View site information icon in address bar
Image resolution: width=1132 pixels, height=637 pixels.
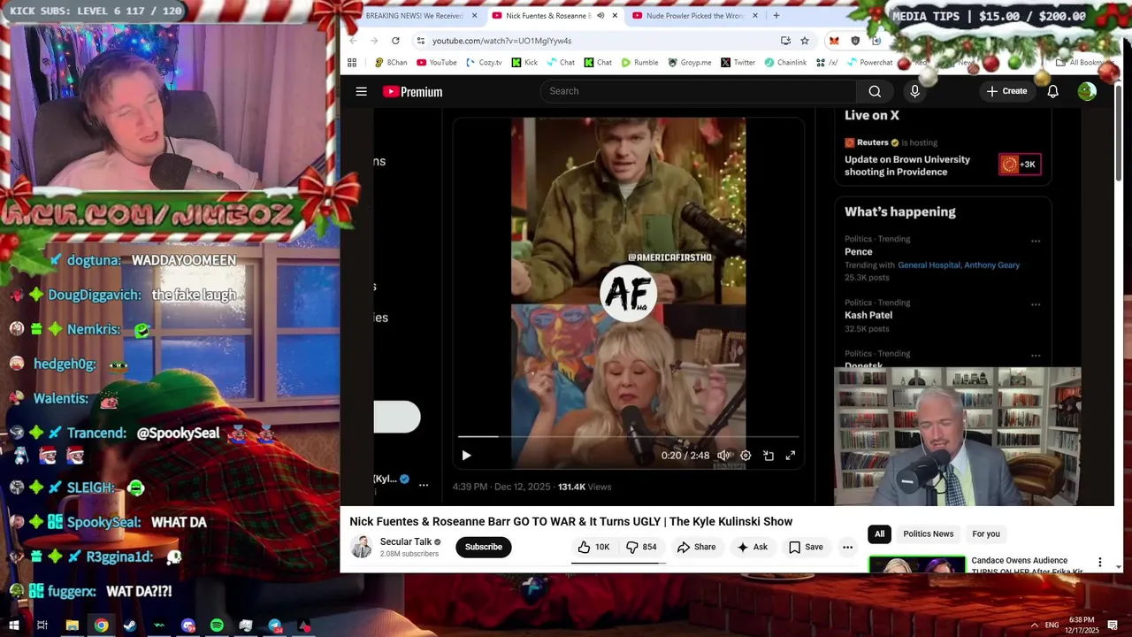(421, 41)
